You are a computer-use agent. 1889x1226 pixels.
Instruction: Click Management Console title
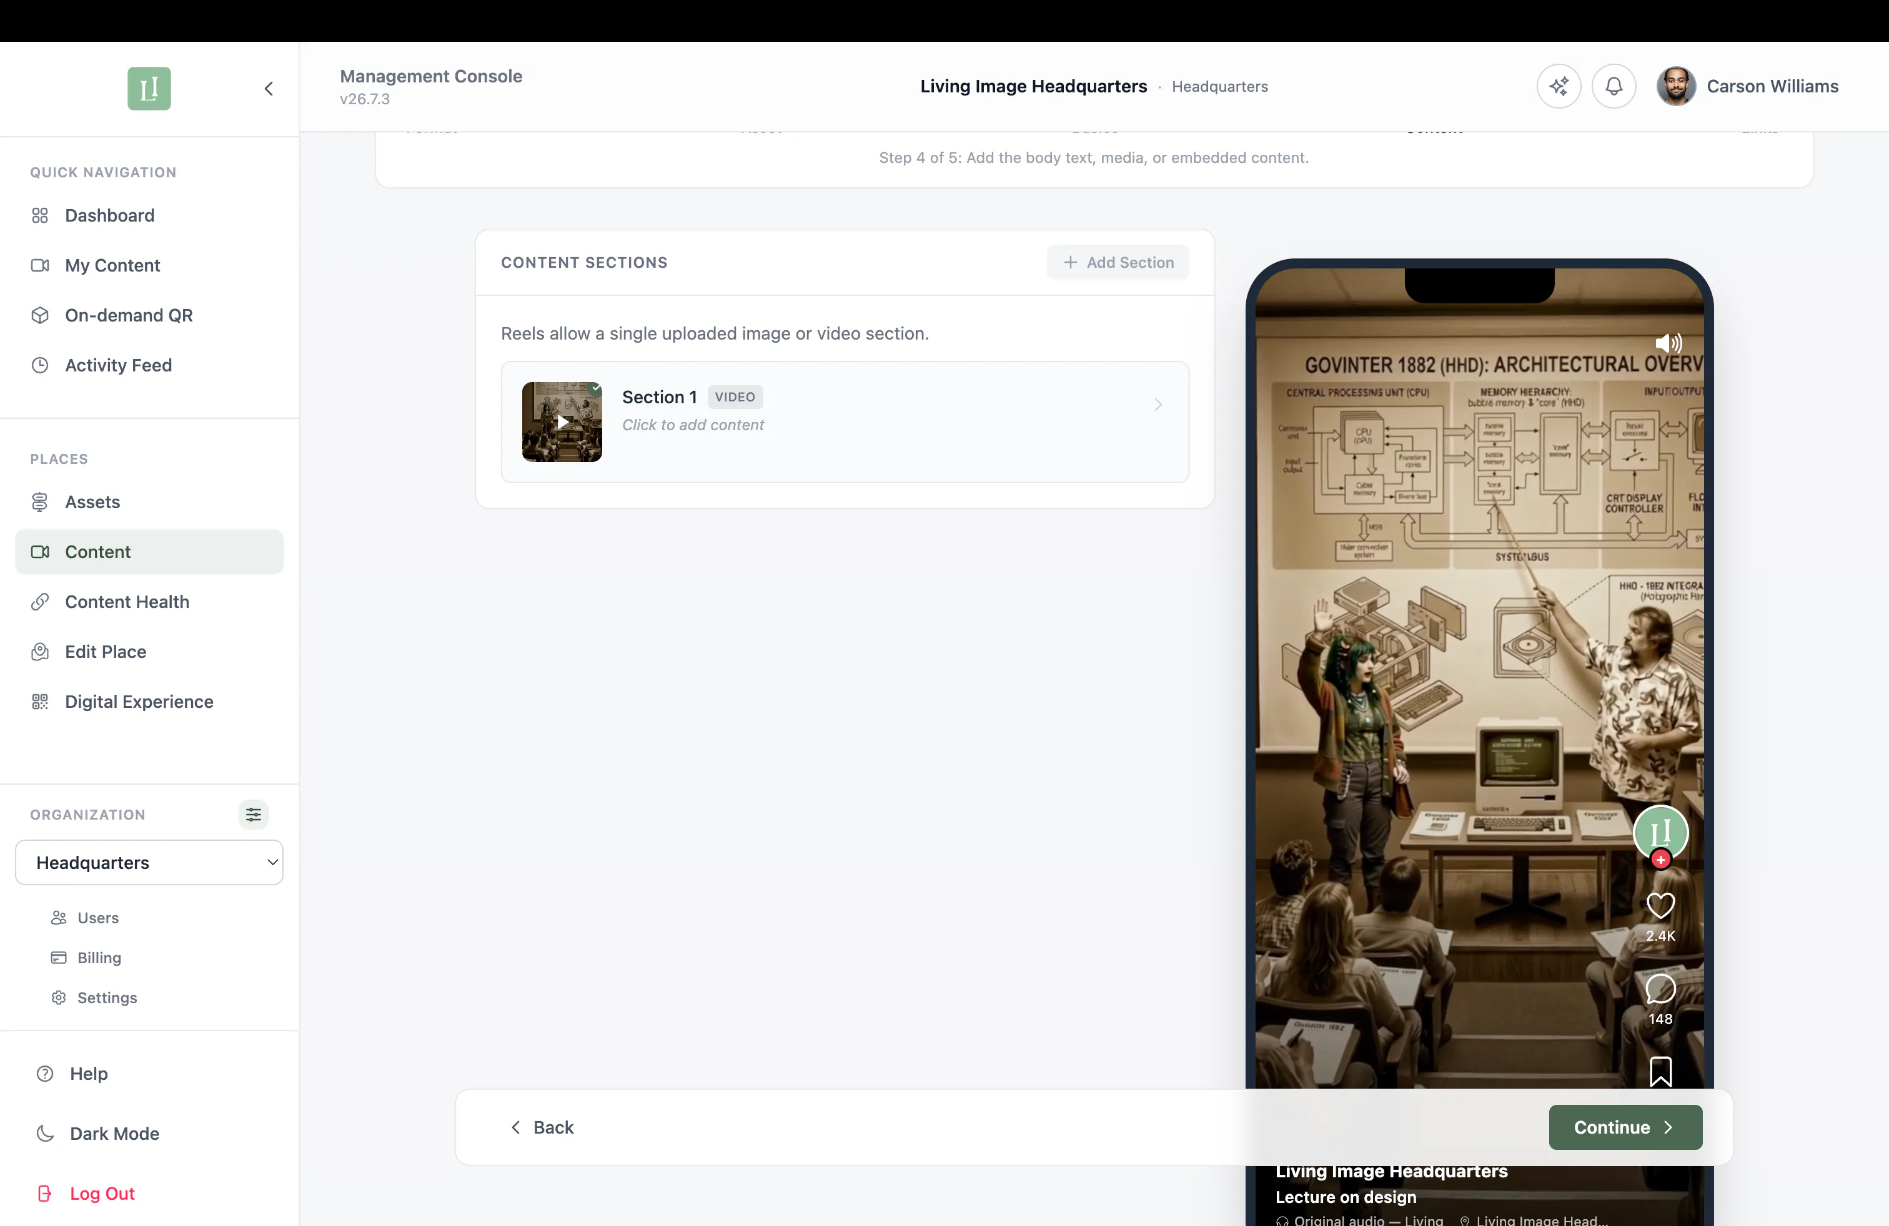(x=431, y=76)
